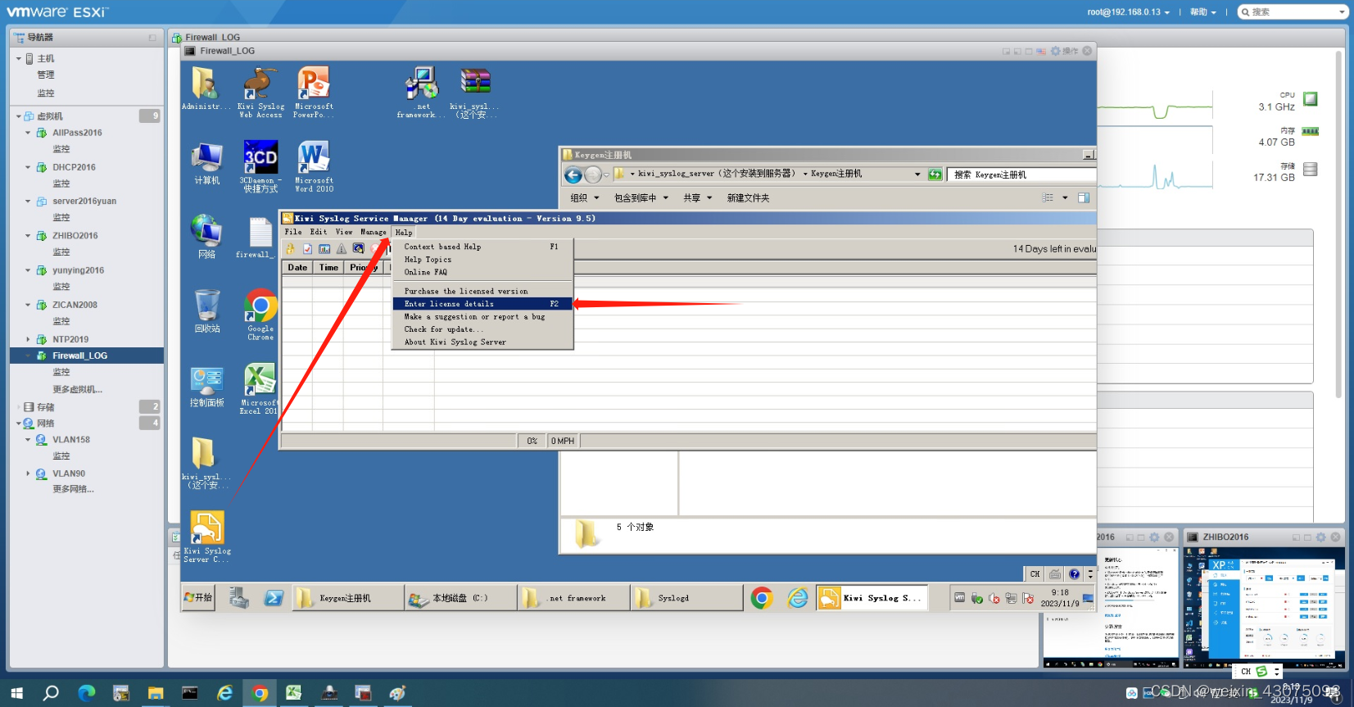
Task: Click the Explorer back arrow in the Keygen window
Action: pyautogui.click(x=573, y=174)
